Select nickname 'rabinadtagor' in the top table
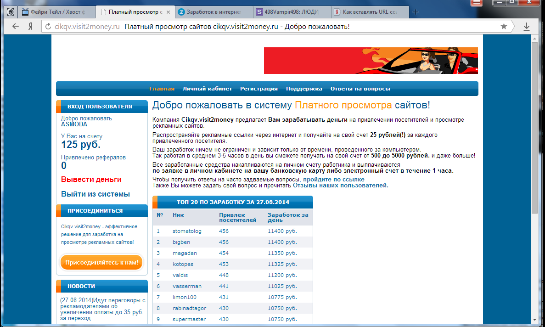The width and height of the screenshot is (545, 327). pos(189,308)
